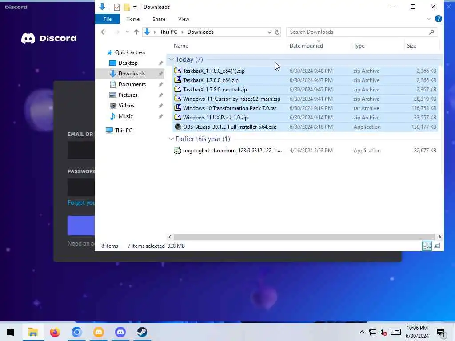Screen dimensions: 455x341
Task: Collapse the Today (7) group
Action: [171, 59]
